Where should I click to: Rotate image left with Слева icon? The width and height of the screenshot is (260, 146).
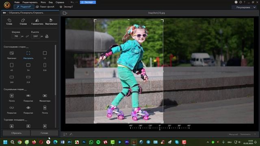[x=9, y=21]
